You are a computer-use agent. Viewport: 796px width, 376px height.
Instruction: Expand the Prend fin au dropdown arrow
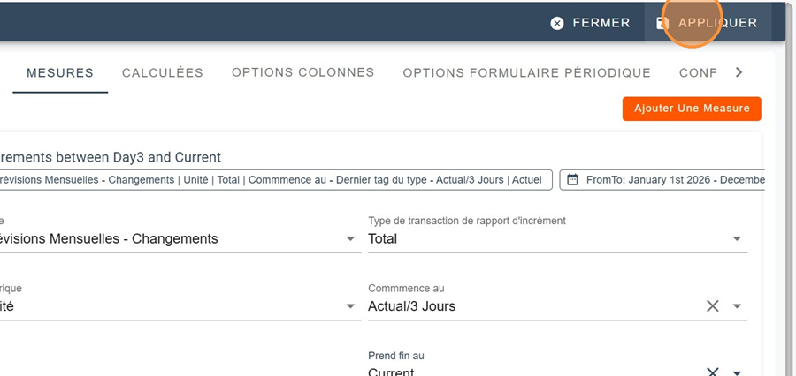[x=737, y=372]
